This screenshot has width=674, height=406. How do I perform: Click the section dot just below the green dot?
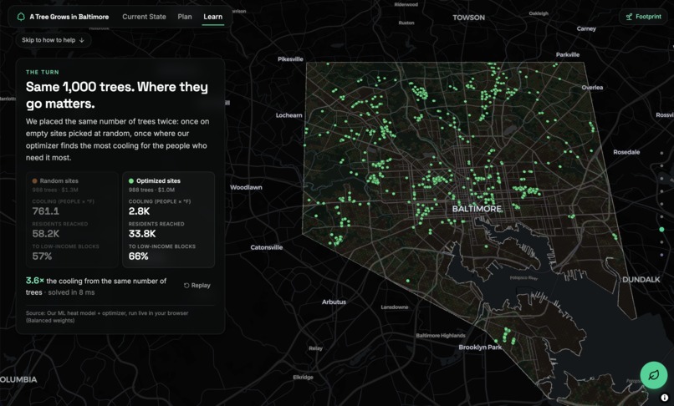click(662, 242)
